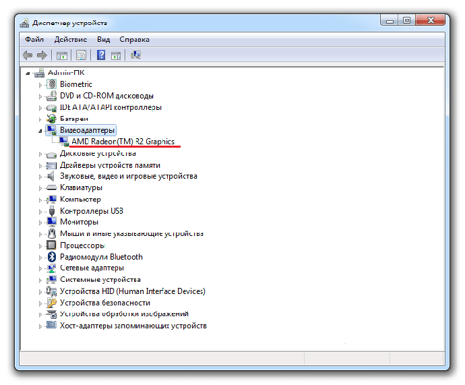This screenshot has height=385, width=465.
Task: Open the Действие menu
Action: (70, 40)
